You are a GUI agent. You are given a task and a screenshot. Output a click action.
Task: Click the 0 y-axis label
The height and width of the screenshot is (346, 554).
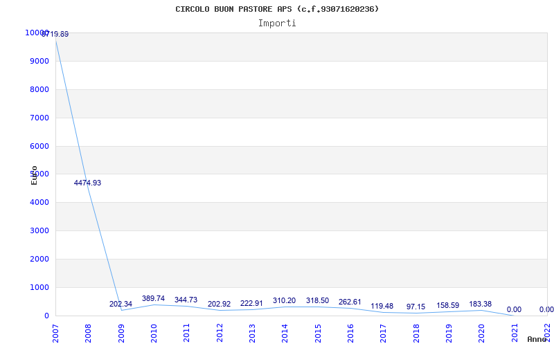46,316
